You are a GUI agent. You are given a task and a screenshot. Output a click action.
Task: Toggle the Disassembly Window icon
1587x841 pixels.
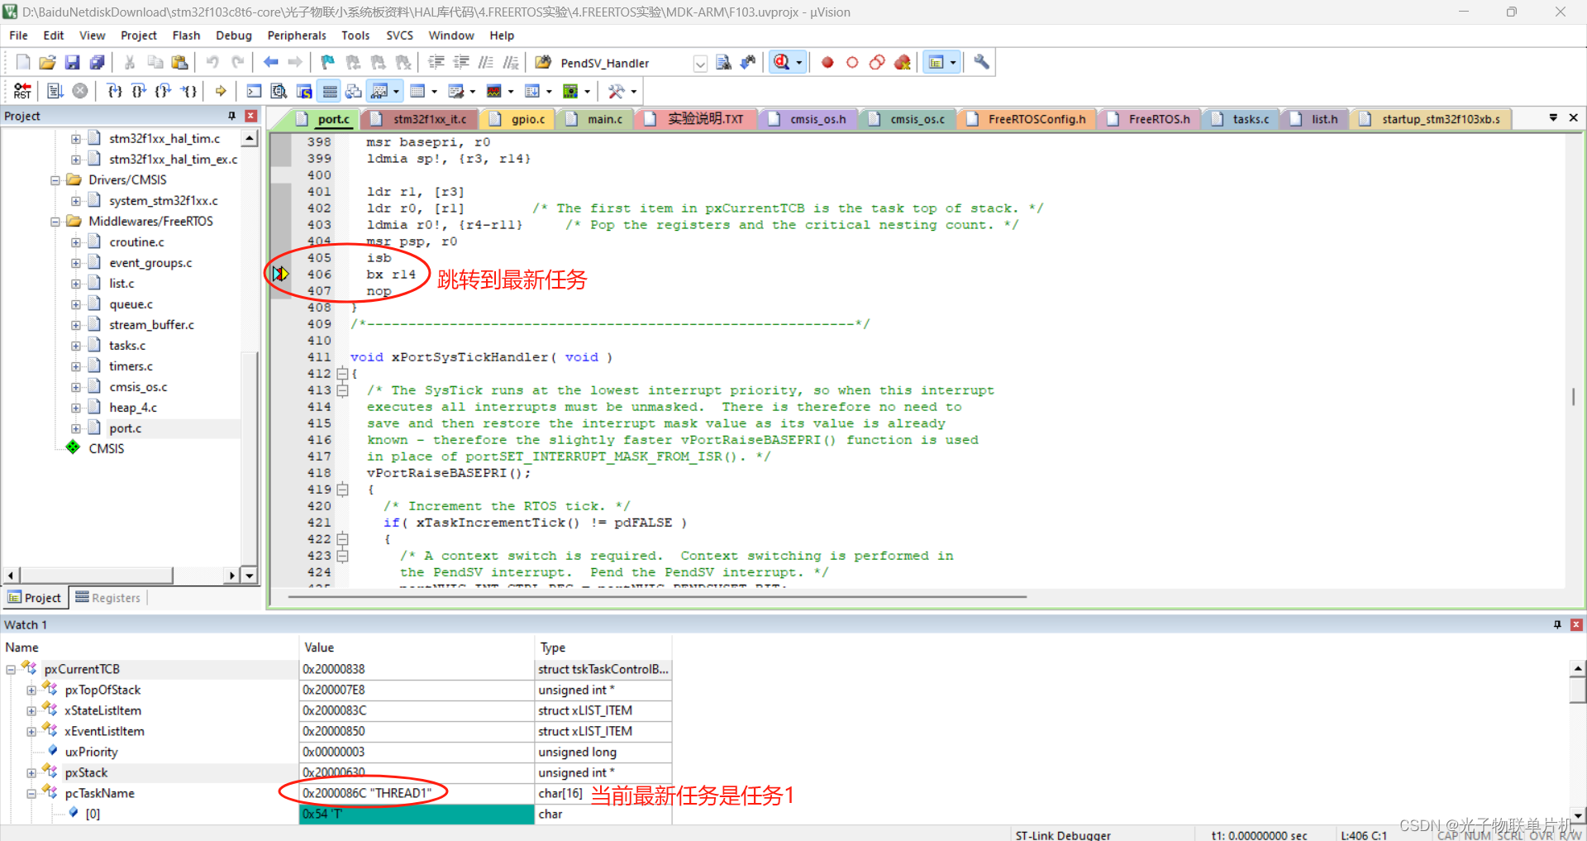pyautogui.click(x=279, y=91)
